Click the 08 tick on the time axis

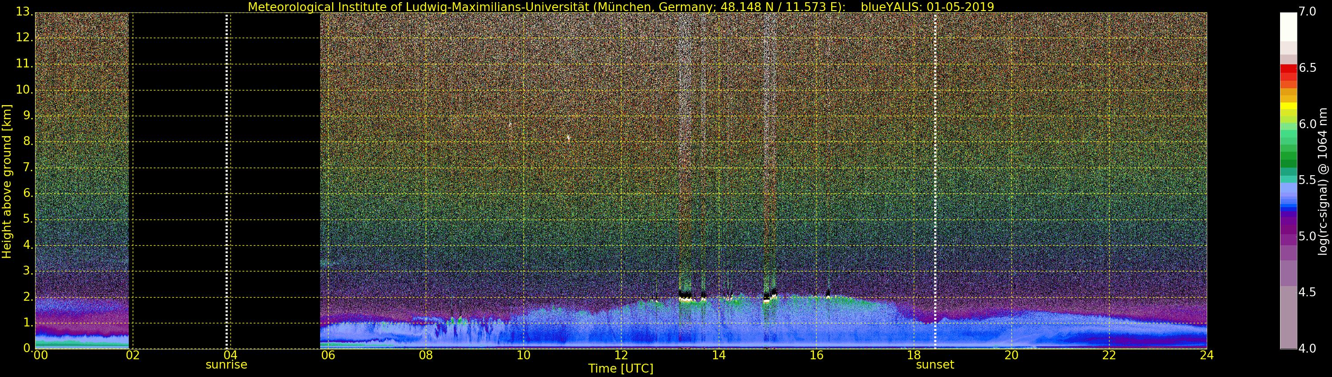(425, 355)
